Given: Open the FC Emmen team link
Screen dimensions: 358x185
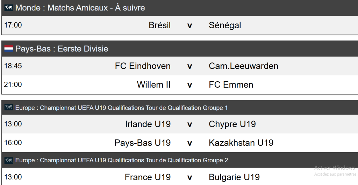Looking at the screenshot, I should pyautogui.click(x=231, y=84).
